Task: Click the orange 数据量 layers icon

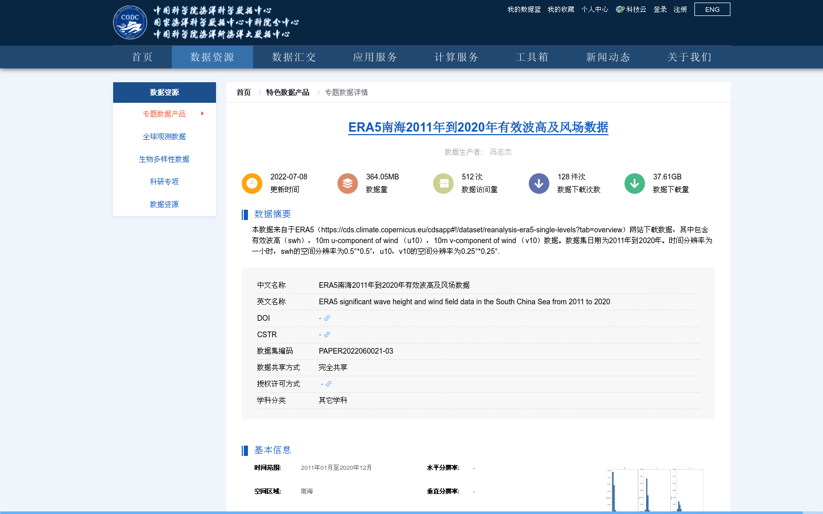Action: 347,183
